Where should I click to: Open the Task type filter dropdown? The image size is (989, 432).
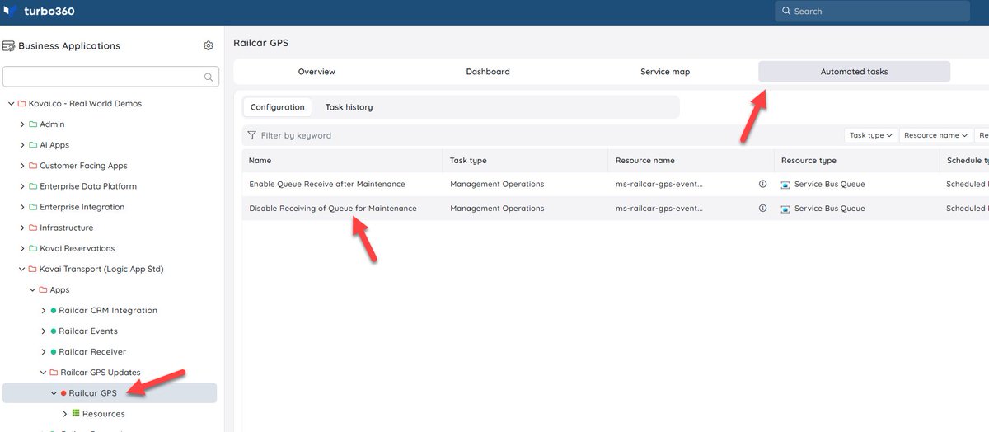871,135
